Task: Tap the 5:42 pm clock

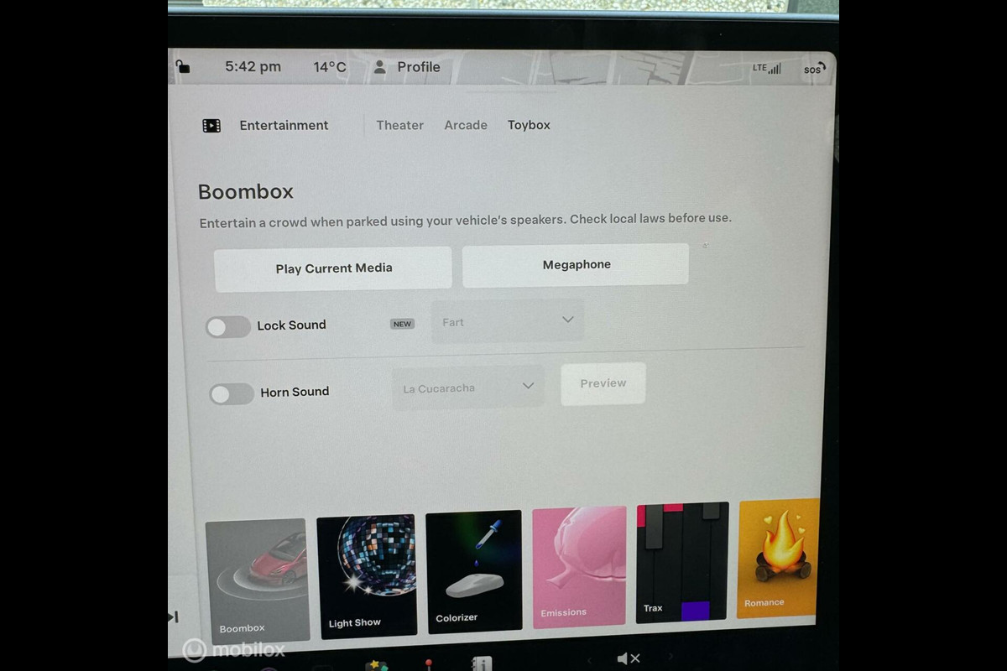Action: click(x=253, y=66)
